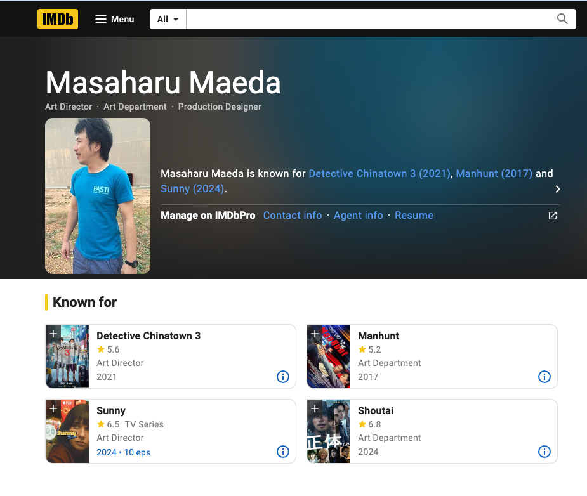The height and width of the screenshot is (496, 587).
Task: Add Manhunt to watchlist via plus ribbon
Action: tap(315, 333)
